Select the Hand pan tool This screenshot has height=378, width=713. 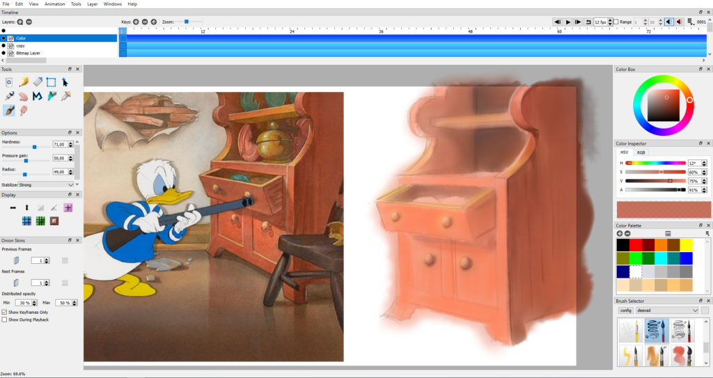(x=23, y=96)
